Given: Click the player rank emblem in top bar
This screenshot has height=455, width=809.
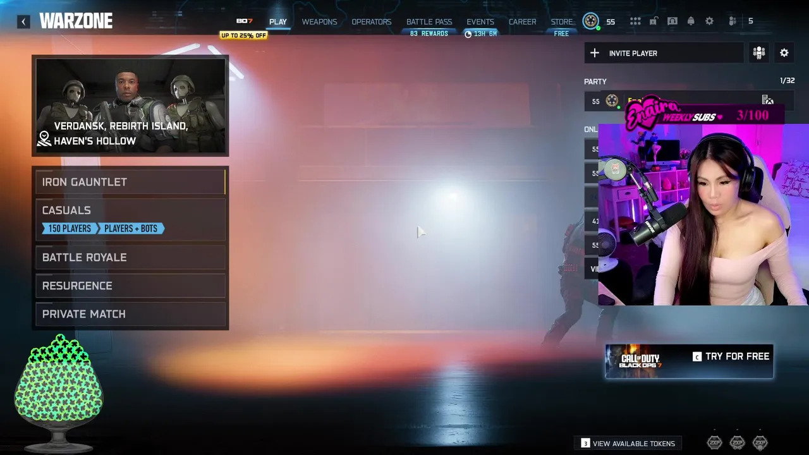Looking at the screenshot, I should pyautogui.click(x=590, y=21).
